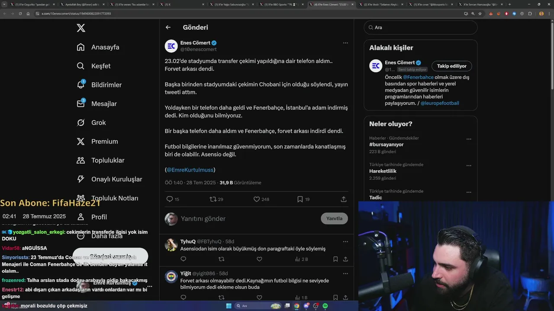Share the main tweet
The width and height of the screenshot is (554, 311).
(344, 199)
